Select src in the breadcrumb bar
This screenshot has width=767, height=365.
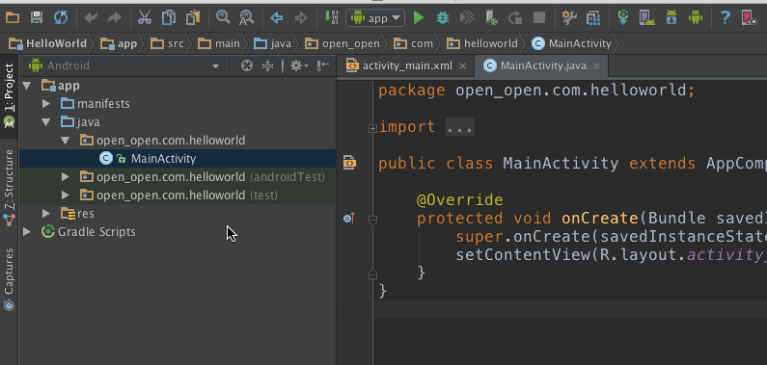tap(167, 44)
